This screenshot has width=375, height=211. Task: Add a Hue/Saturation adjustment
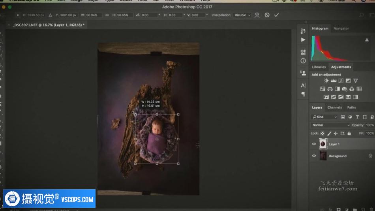(x=322, y=89)
